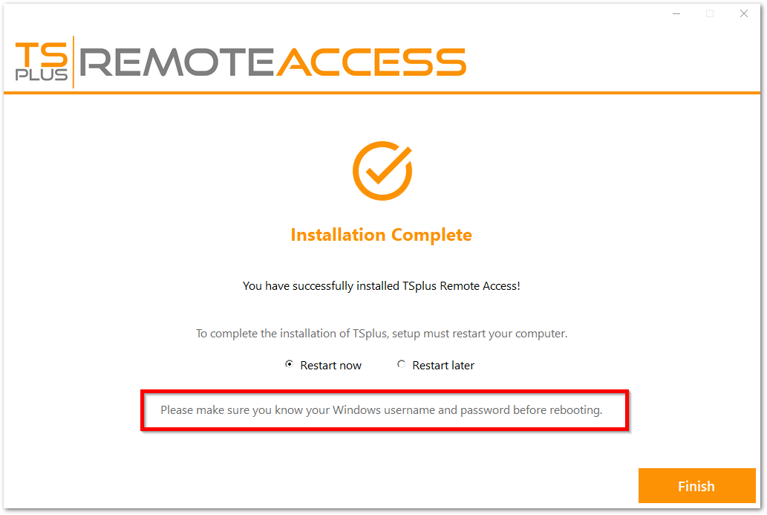This screenshot has height=515, width=767.
Task: Click the gray PLUS text in logo
Action: point(42,75)
